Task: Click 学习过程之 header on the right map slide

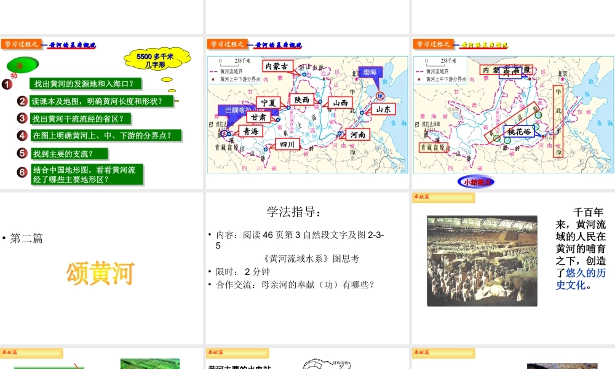Action: [433, 44]
